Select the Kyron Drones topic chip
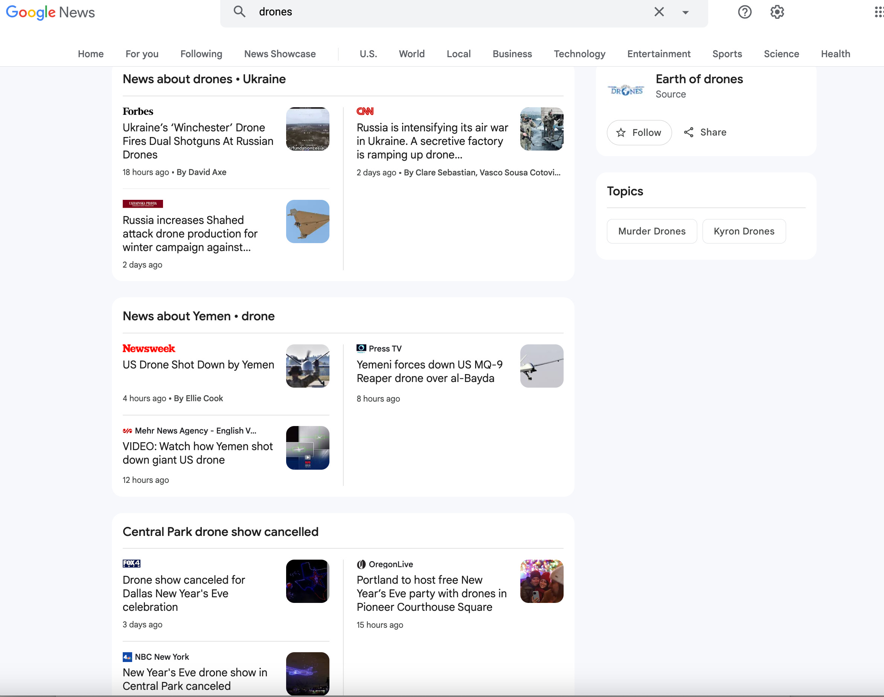Image resolution: width=884 pixels, height=697 pixels. pyautogui.click(x=744, y=231)
